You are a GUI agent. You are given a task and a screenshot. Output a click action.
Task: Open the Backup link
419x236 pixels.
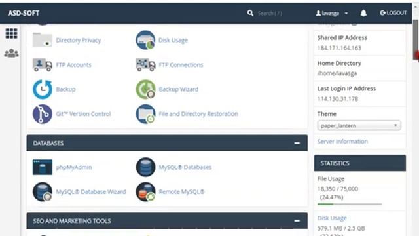click(x=65, y=89)
